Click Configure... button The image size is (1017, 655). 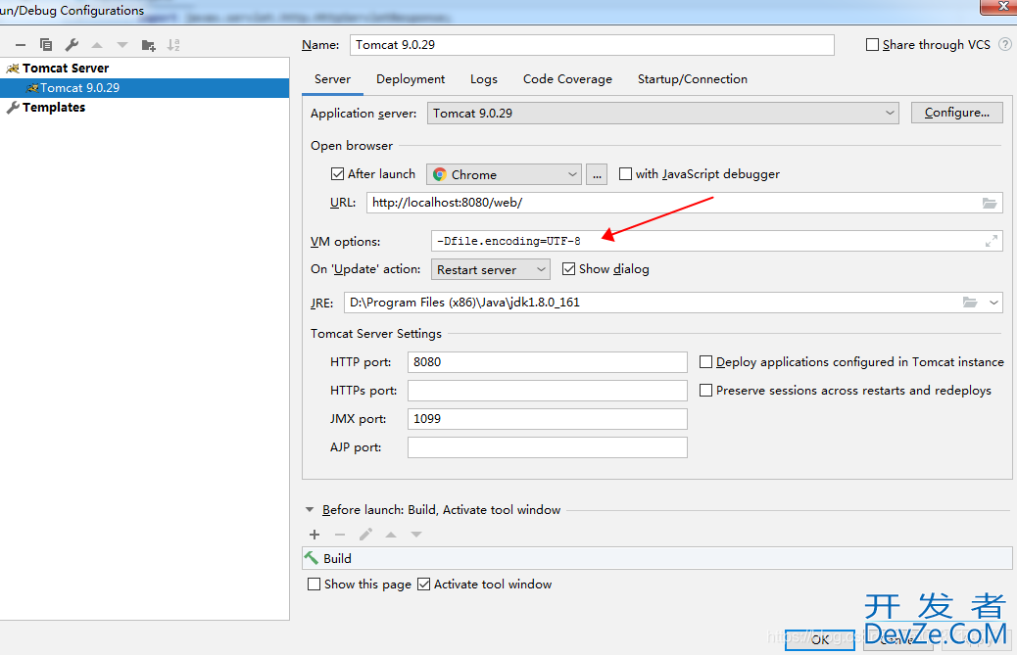coord(956,113)
